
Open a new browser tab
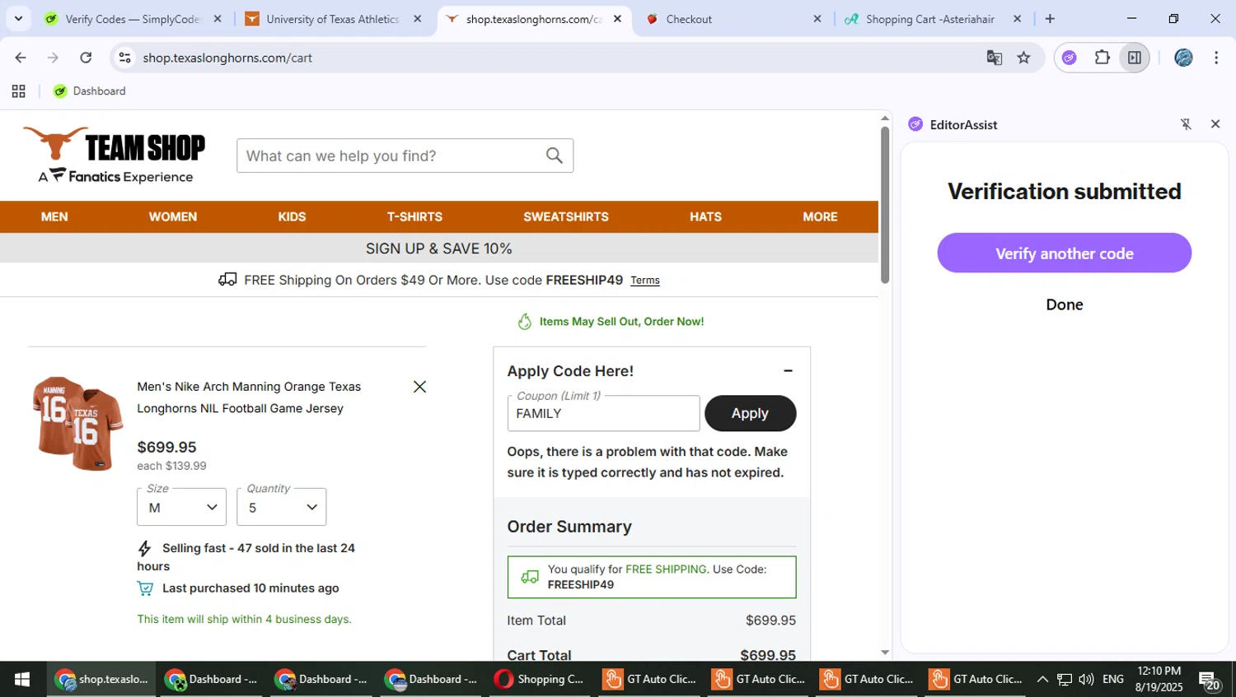tap(1050, 19)
